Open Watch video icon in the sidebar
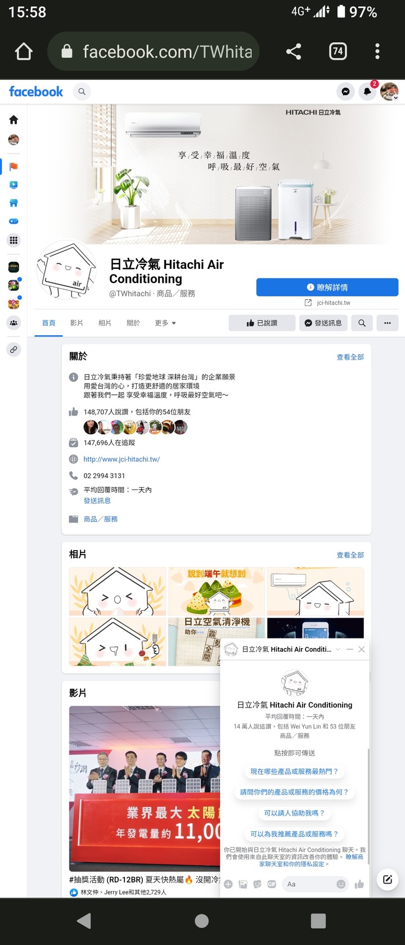Viewport: 405px width, 945px height. click(13, 184)
